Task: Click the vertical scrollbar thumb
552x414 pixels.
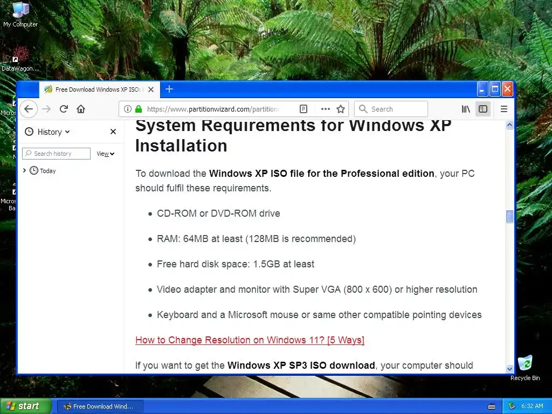Action: 509,216
